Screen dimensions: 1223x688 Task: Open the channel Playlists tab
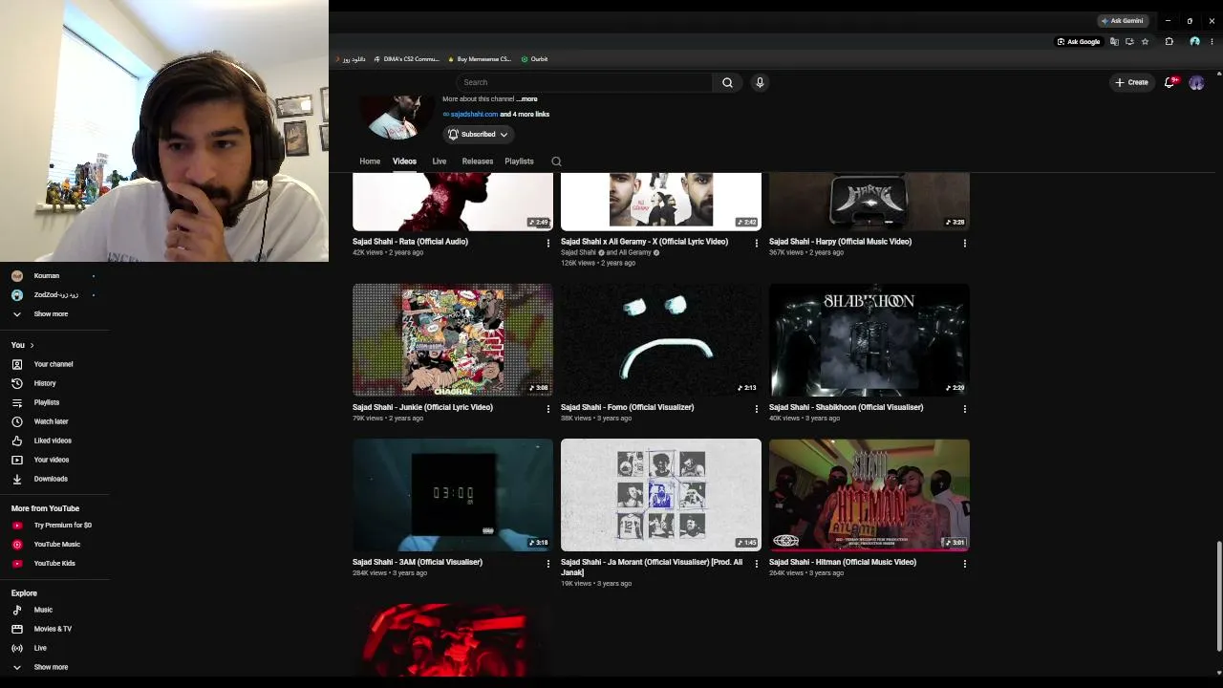tap(519, 161)
